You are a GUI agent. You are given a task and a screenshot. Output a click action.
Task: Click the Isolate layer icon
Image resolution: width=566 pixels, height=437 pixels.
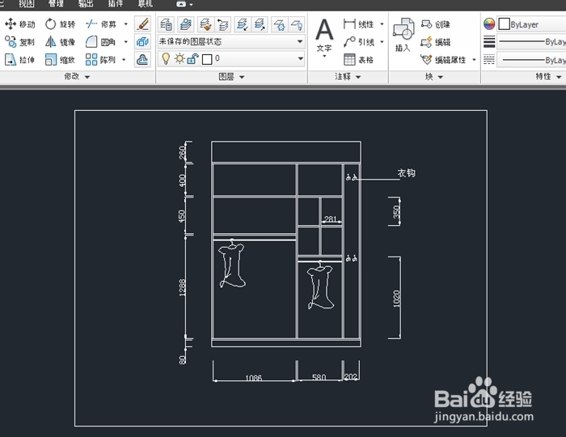[243, 24]
